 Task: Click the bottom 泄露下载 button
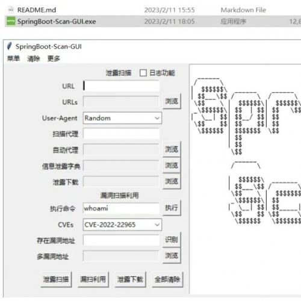click(130, 279)
